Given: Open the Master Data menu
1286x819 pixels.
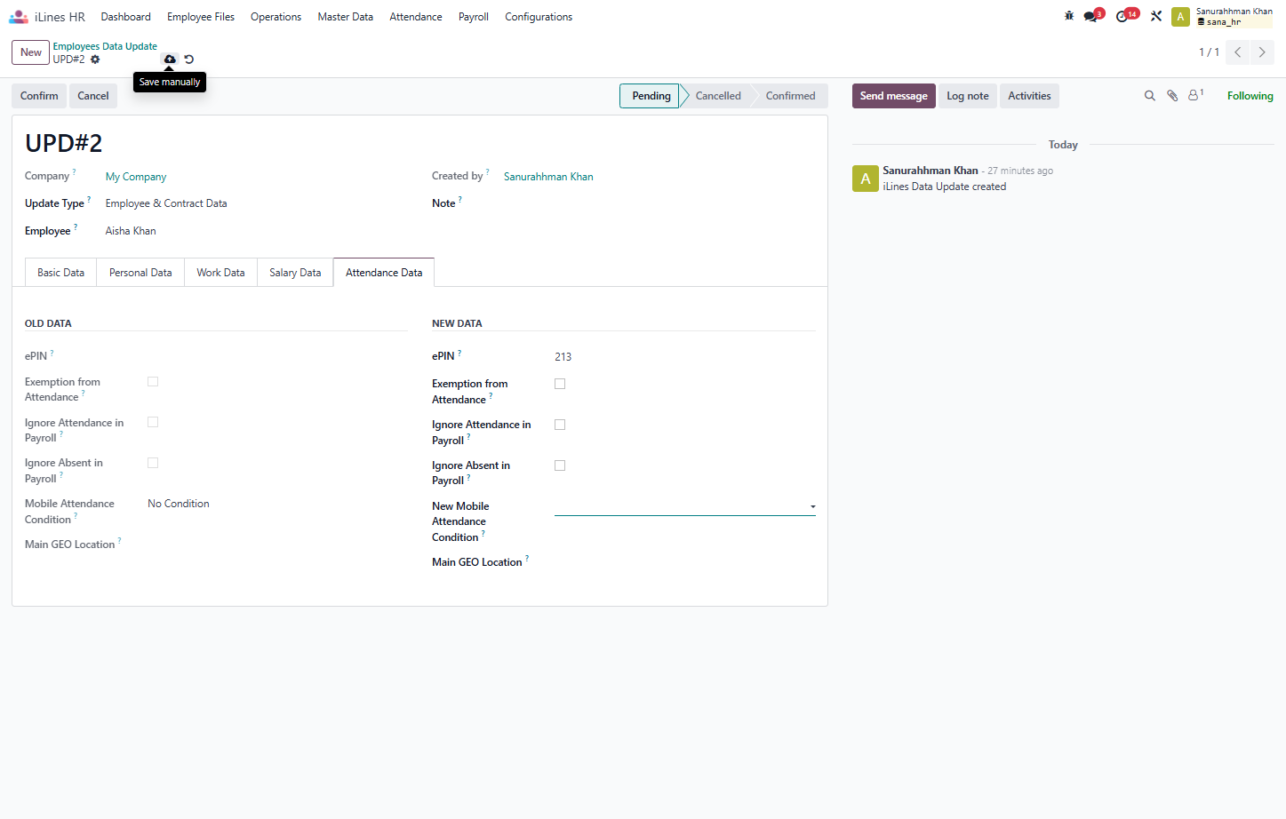Looking at the screenshot, I should [x=345, y=17].
